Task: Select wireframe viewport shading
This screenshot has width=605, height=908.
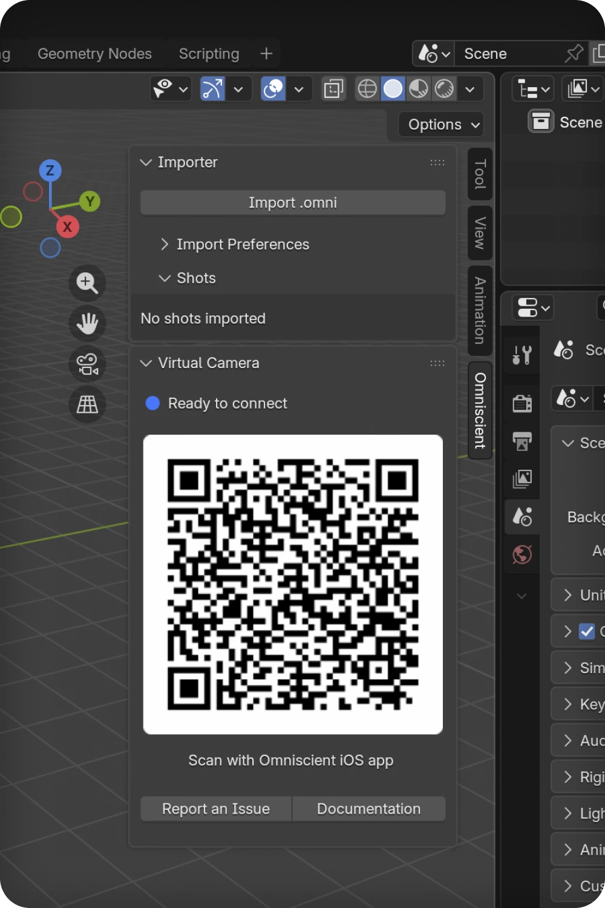Action: (367, 89)
